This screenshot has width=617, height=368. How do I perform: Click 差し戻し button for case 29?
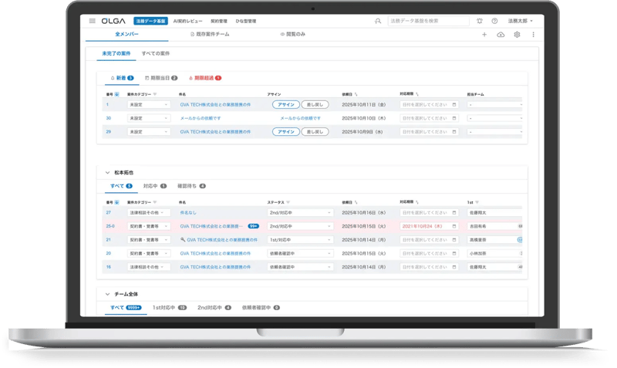[315, 132]
